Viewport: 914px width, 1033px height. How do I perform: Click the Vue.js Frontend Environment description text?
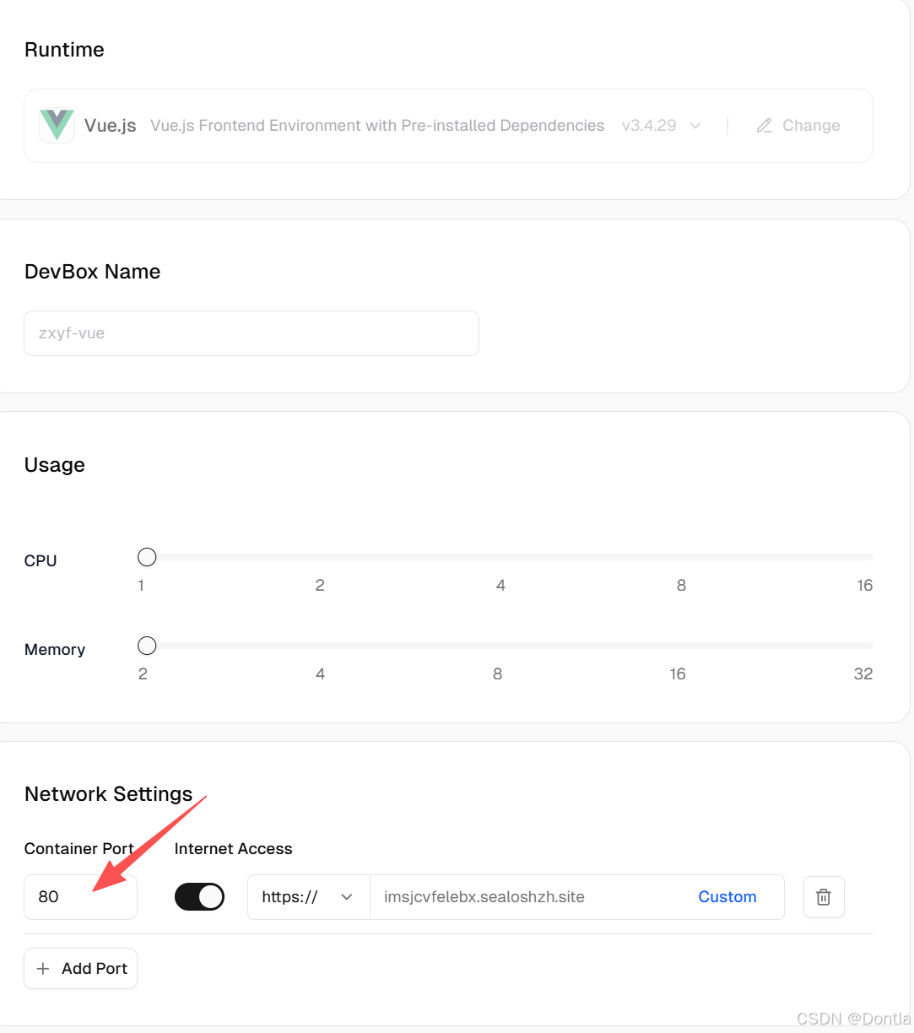377,126
